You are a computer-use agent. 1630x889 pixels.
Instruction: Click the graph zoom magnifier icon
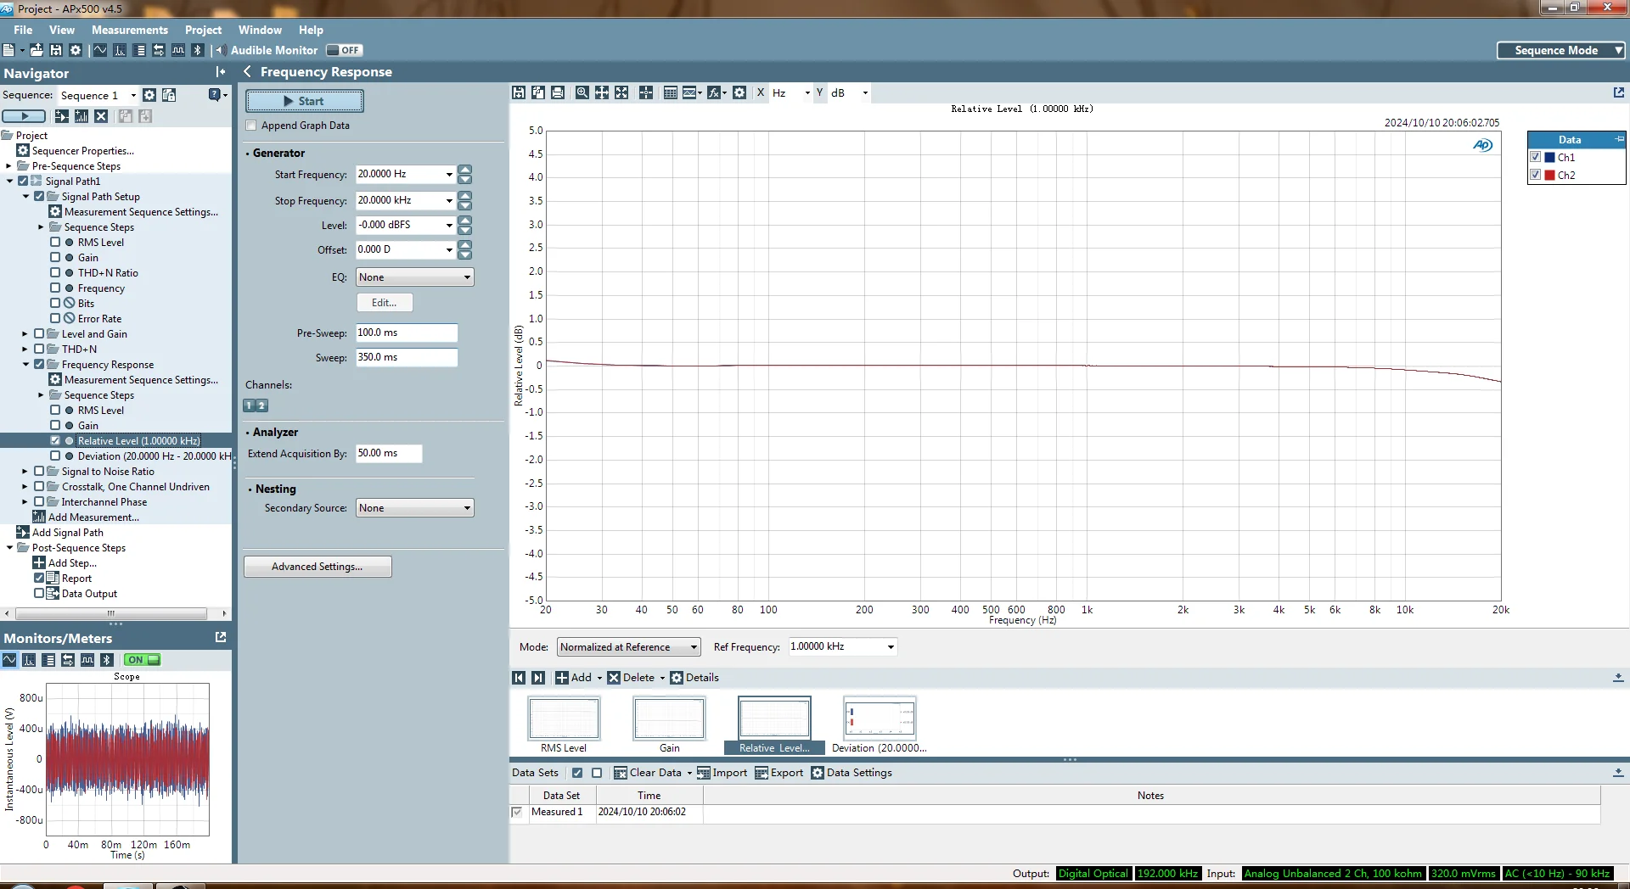click(x=582, y=92)
